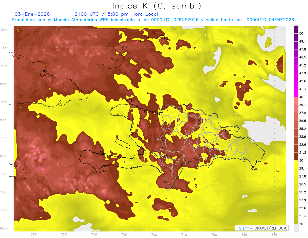Click the latitude label "1.5N"

click(x=4, y=48)
